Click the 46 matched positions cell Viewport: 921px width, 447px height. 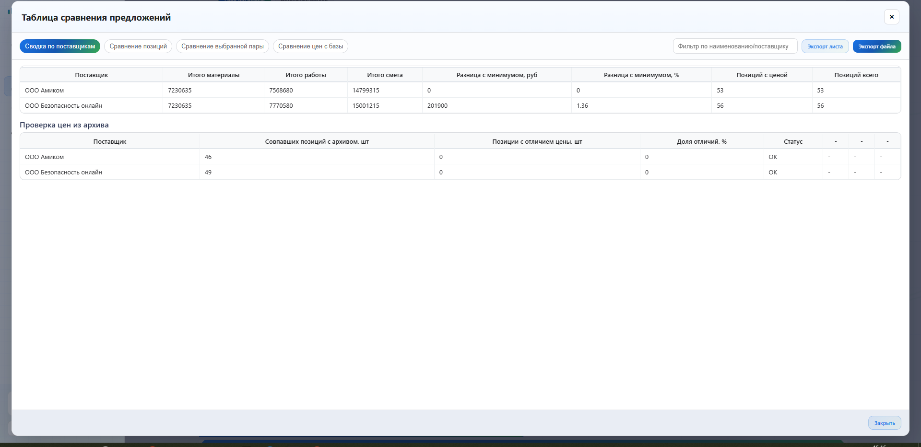pyautogui.click(x=317, y=157)
